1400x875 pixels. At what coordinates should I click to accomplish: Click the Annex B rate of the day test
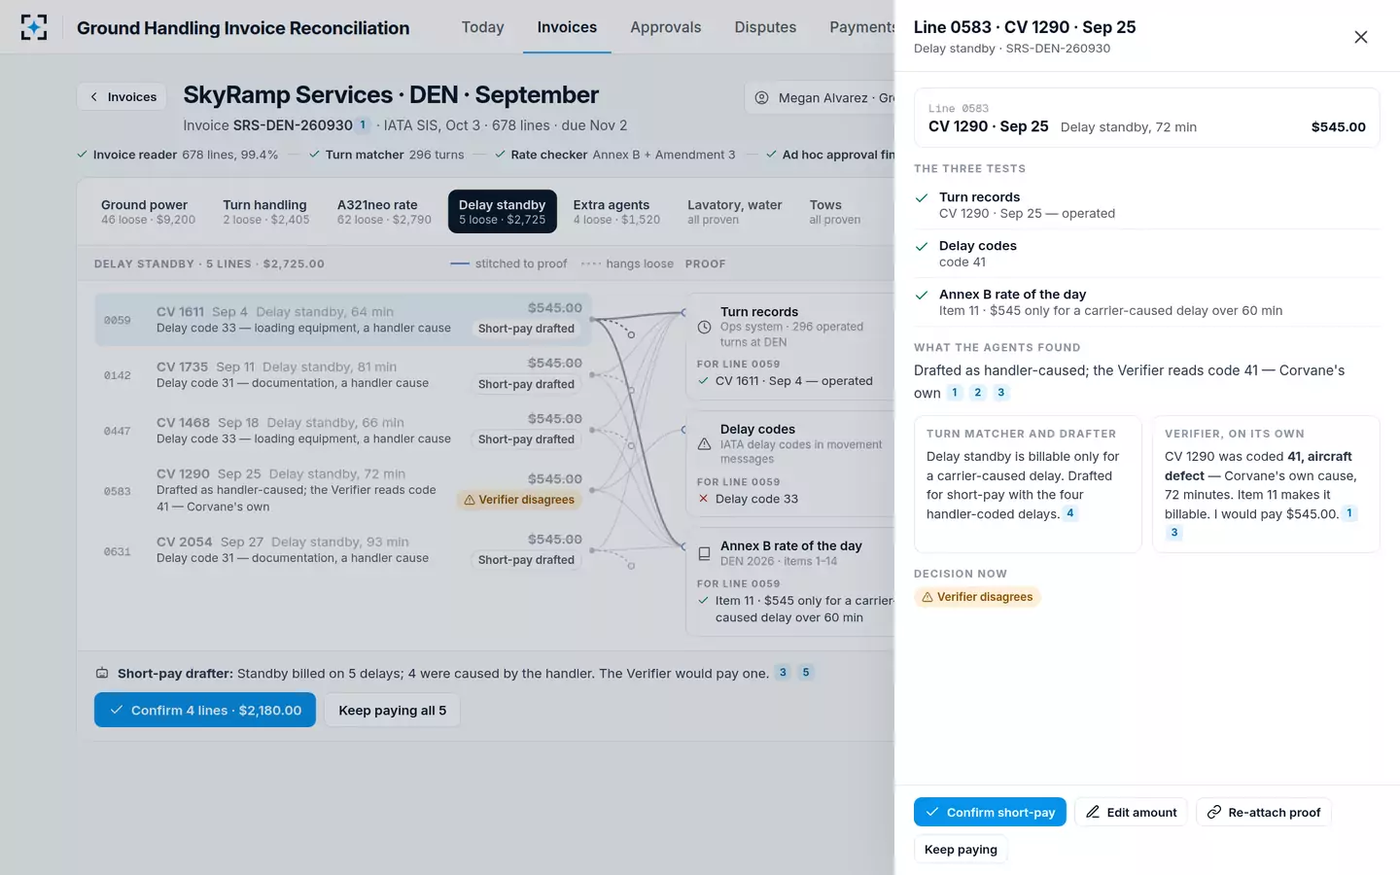coord(1146,301)
